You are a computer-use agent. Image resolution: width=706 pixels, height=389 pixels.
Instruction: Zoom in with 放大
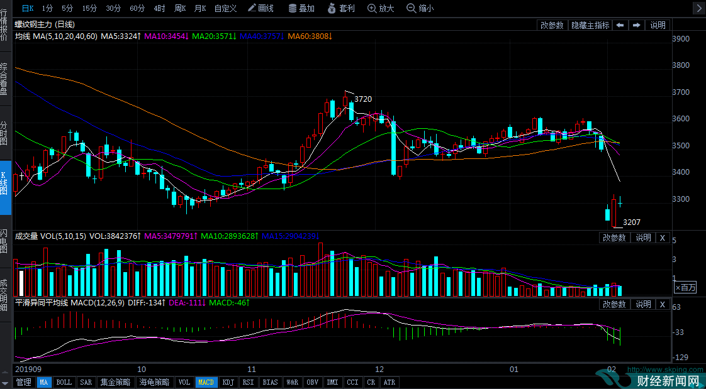(x=381, y=8)
